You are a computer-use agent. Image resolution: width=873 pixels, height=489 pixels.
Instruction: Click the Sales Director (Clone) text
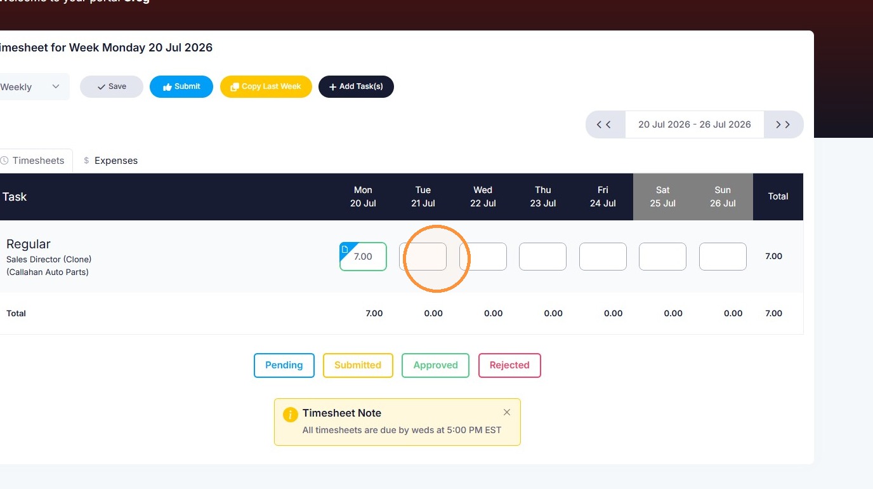[x=49, y=259]
